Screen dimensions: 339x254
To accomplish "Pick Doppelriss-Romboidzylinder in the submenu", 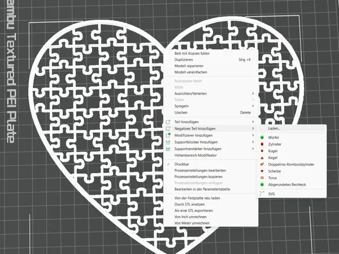I will (292, 165).
